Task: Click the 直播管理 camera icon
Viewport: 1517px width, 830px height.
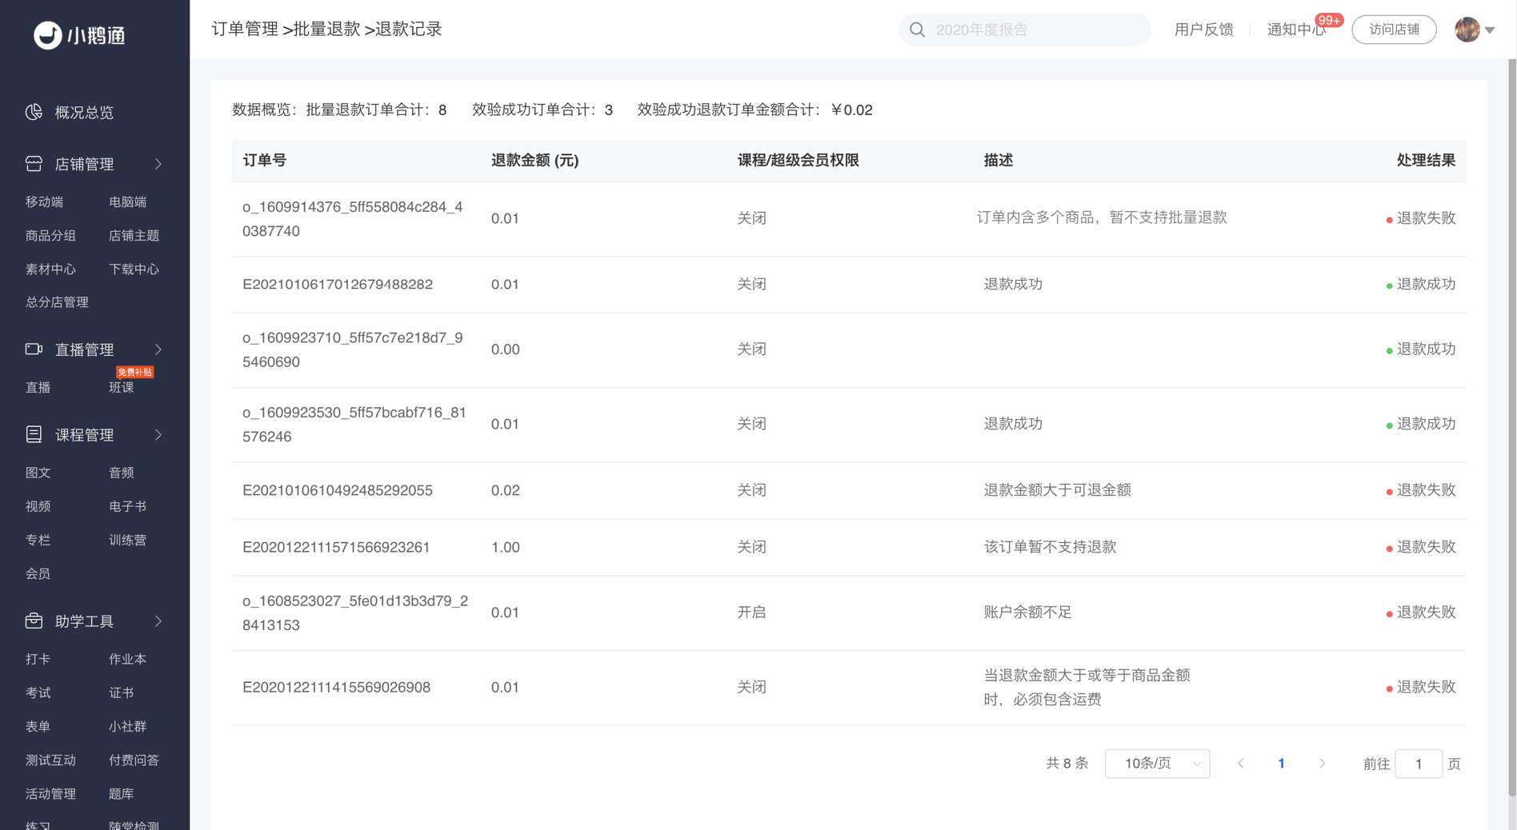Action: (34, 349)
